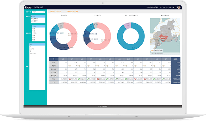Click the beige flat arrow in 12月 column
Screen dimensions: 206x121
[135, 66]
